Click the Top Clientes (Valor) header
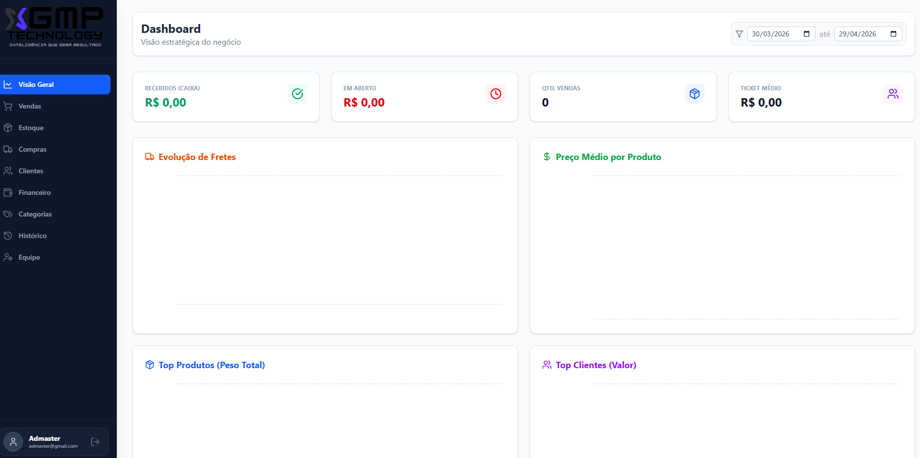 click(x=595, y=365)
